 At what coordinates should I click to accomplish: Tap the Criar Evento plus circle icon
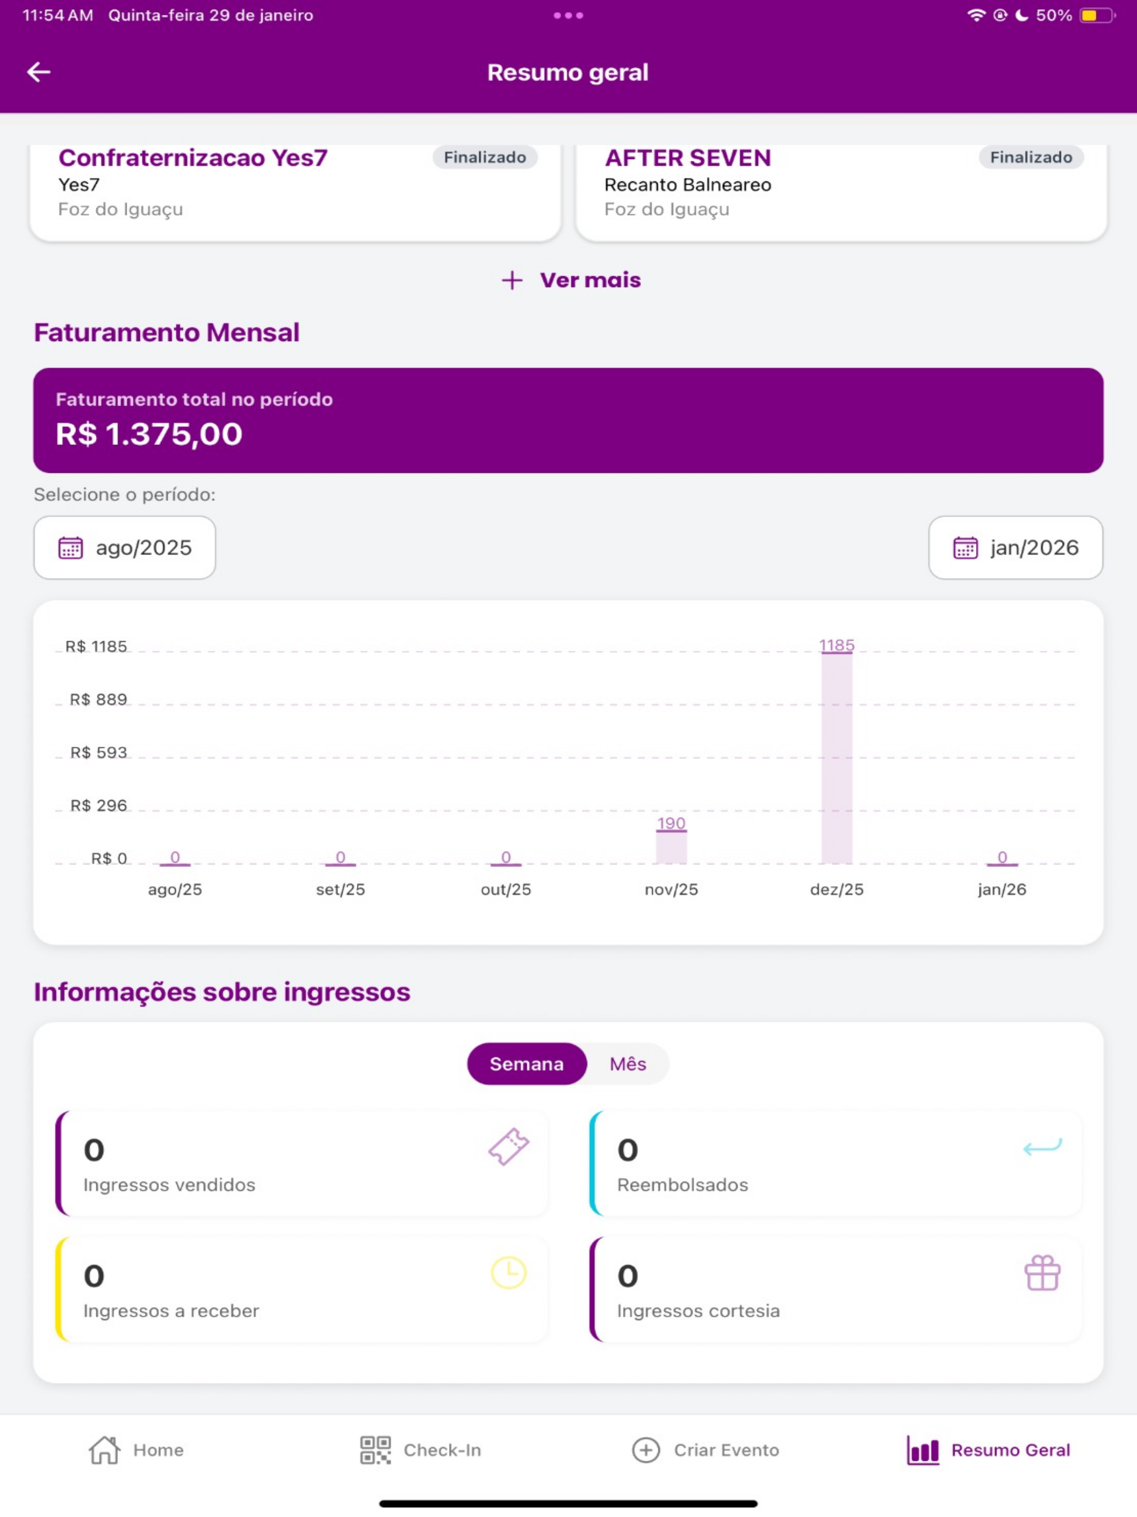[x=646, y=1450]
